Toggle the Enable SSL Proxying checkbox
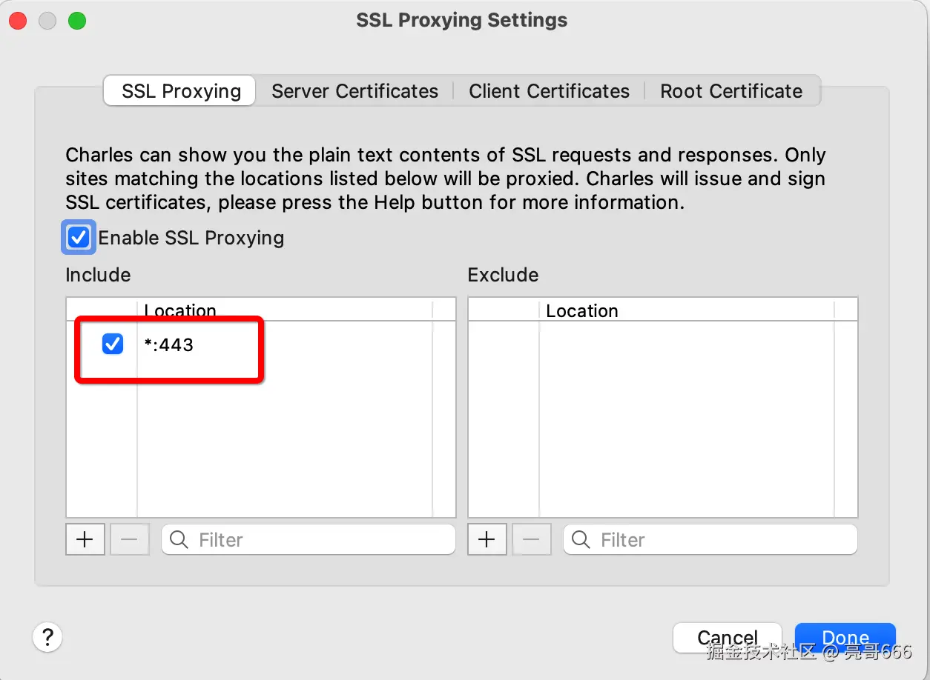The image size is (930, 680). coord(79,238)
